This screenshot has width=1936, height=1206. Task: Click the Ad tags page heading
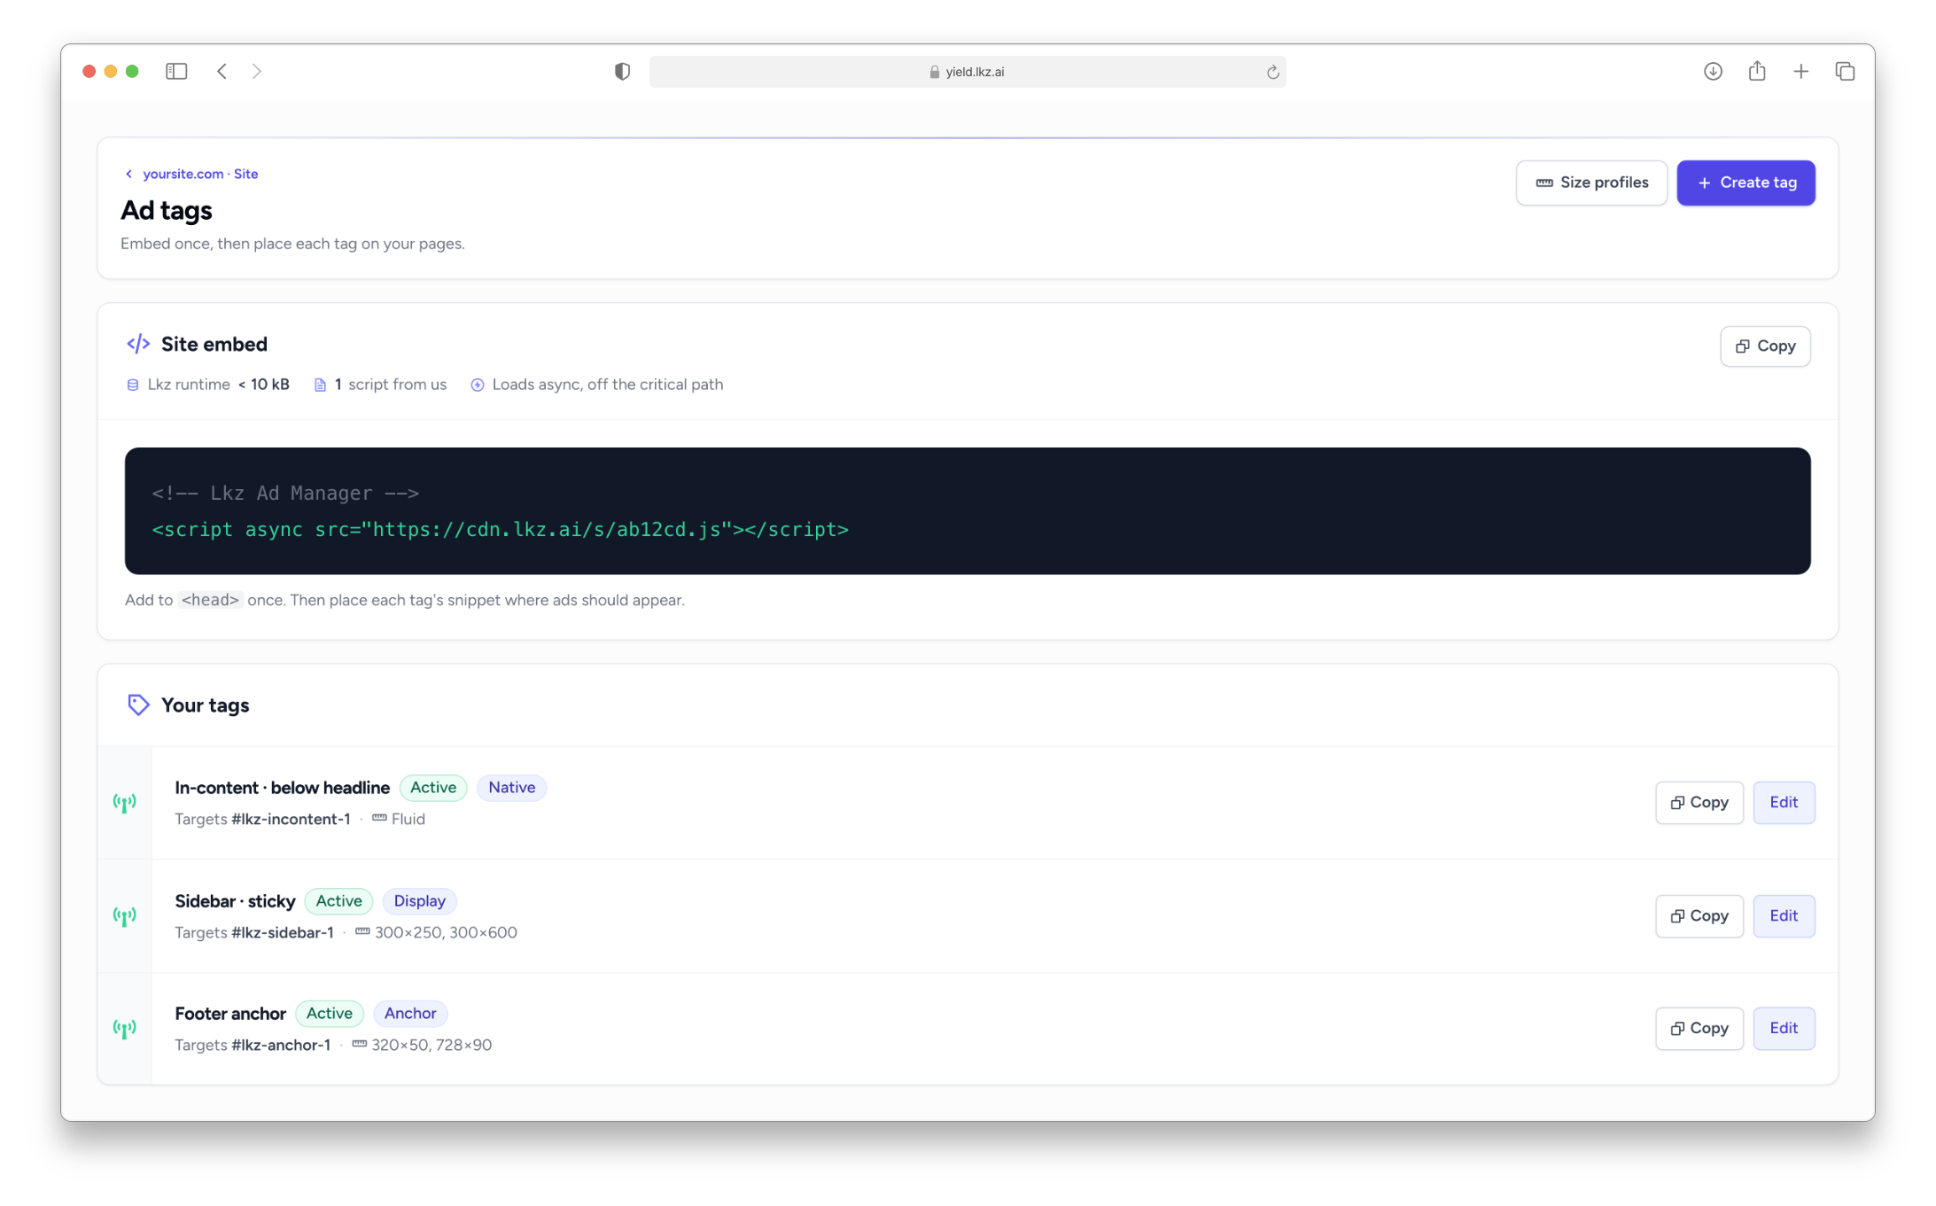(167, 210)
